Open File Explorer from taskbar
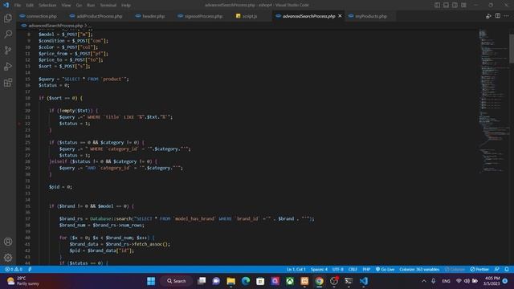514x289 pixels. coord(231,281)
